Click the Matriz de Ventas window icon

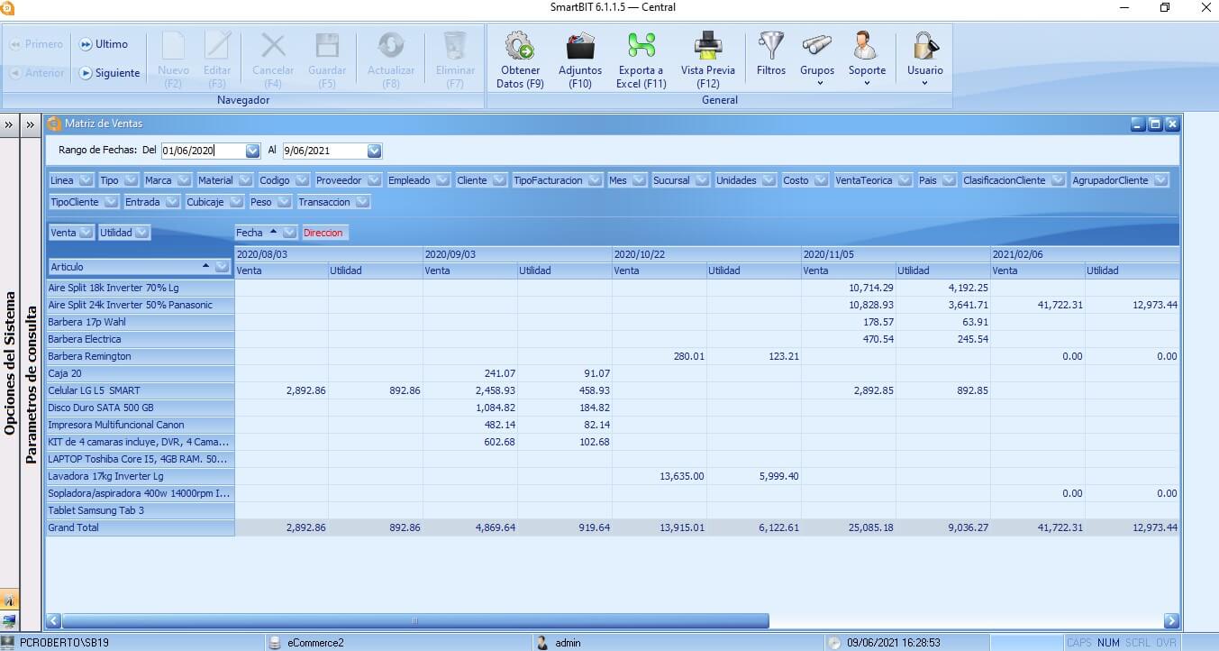point(54,124)
